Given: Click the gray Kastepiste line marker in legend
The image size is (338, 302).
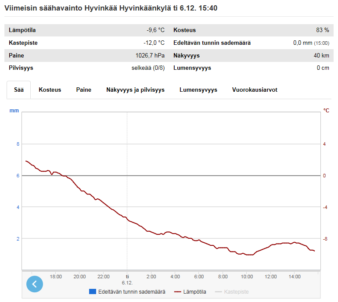Looking at the screenshot, I should pyautogui.click(x=218, y=291).
